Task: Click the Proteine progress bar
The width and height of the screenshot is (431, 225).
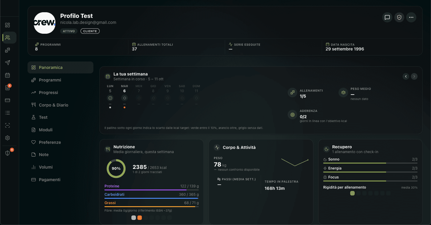Action: pos(151,190)
